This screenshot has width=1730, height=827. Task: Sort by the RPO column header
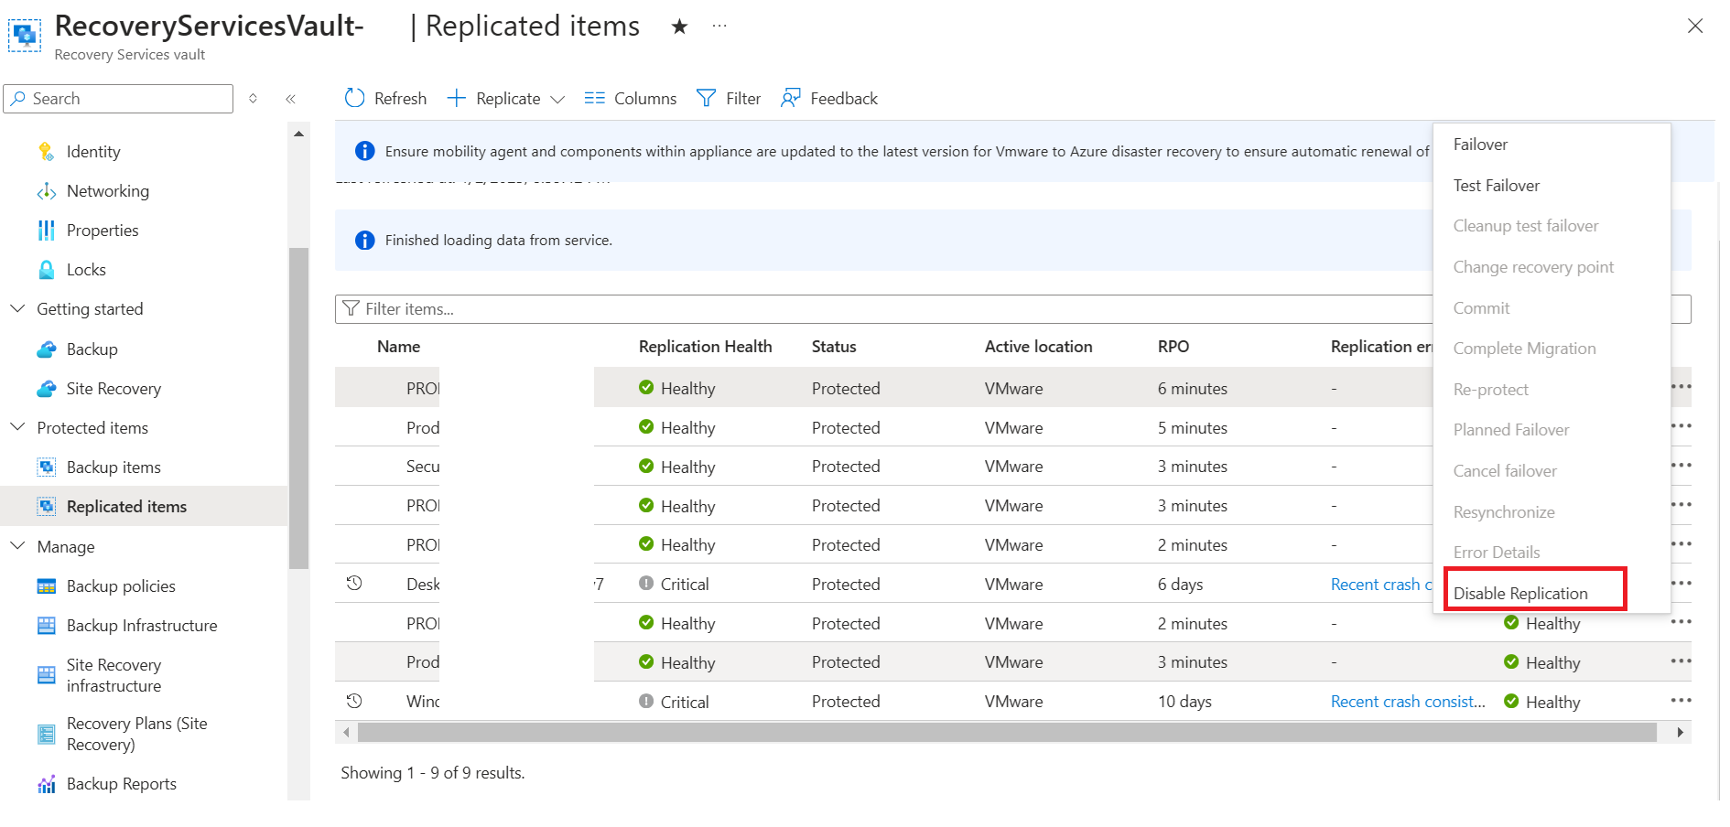pos(1173,347)
